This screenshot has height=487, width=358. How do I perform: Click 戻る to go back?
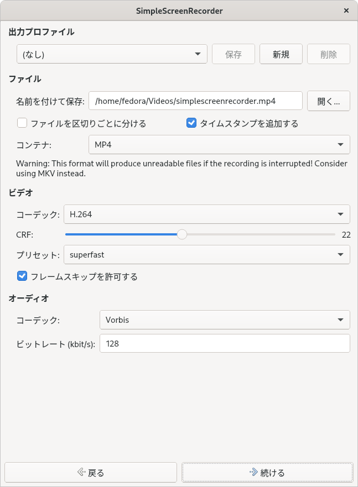[x=91, y=473]
